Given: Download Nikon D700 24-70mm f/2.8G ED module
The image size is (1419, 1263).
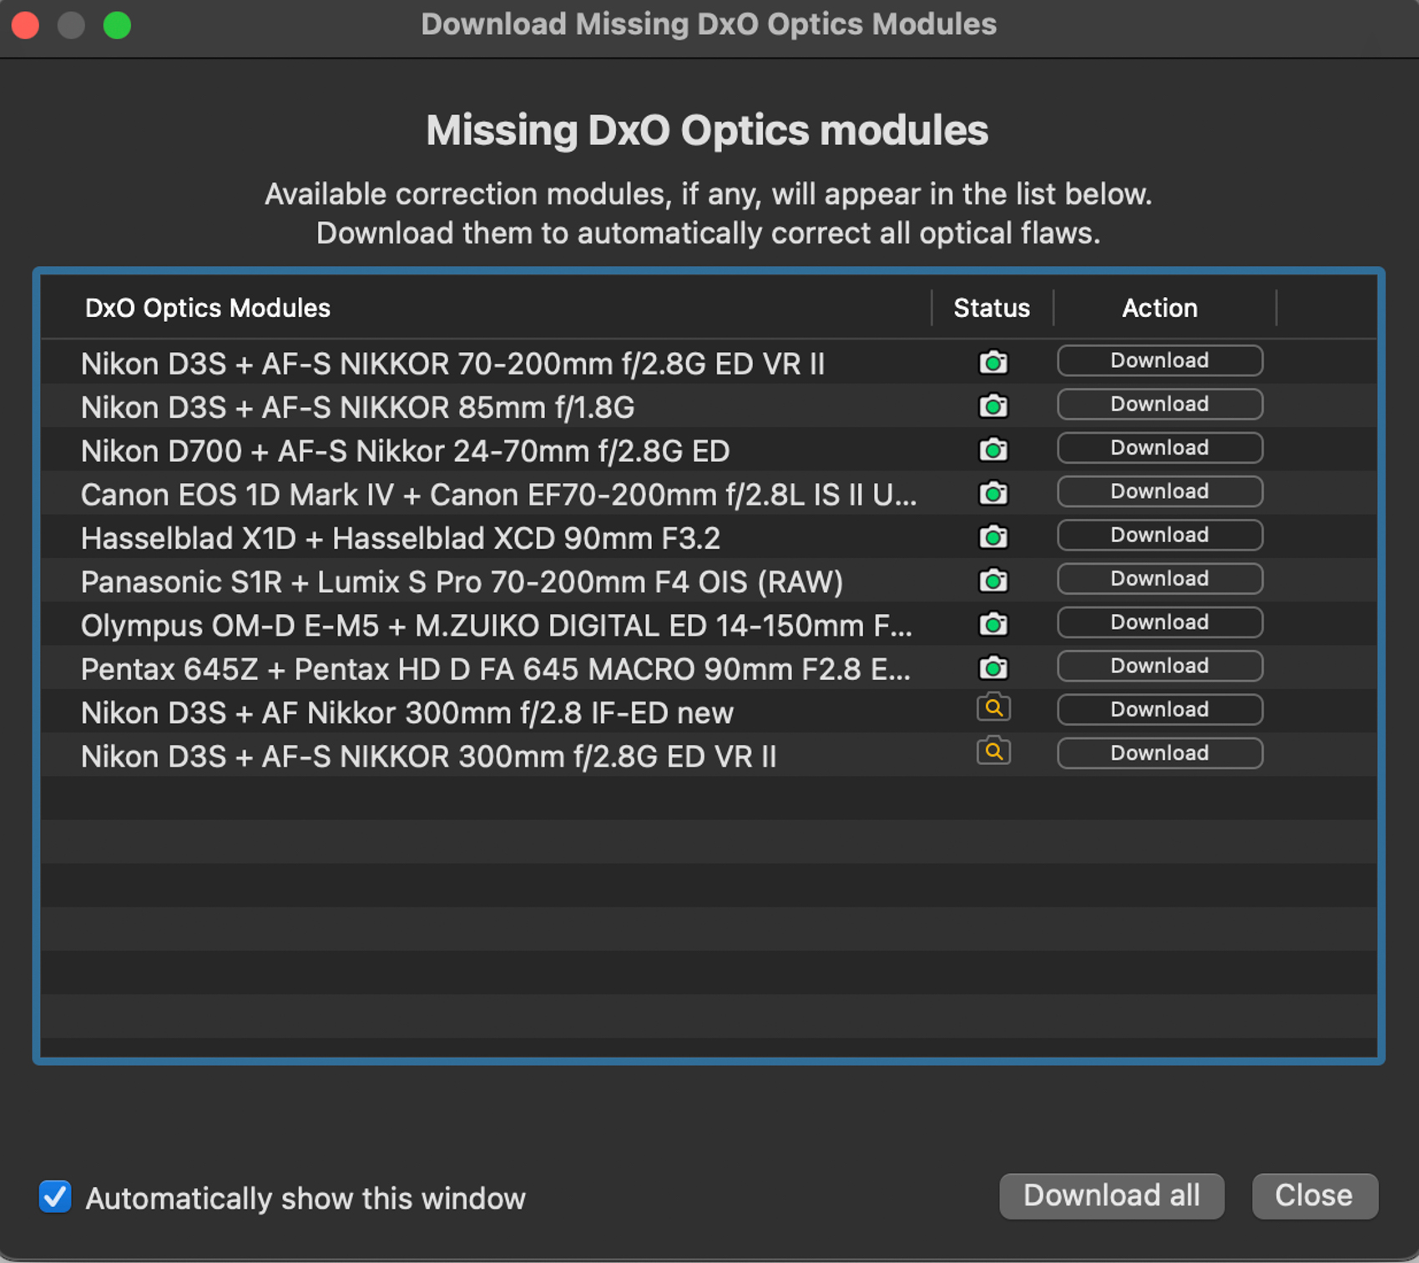Looking at the screenshot, I should click(1159, 448).
